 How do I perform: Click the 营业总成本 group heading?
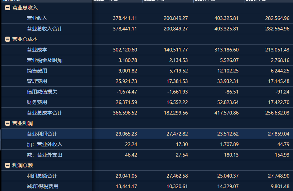pos(25,39)
